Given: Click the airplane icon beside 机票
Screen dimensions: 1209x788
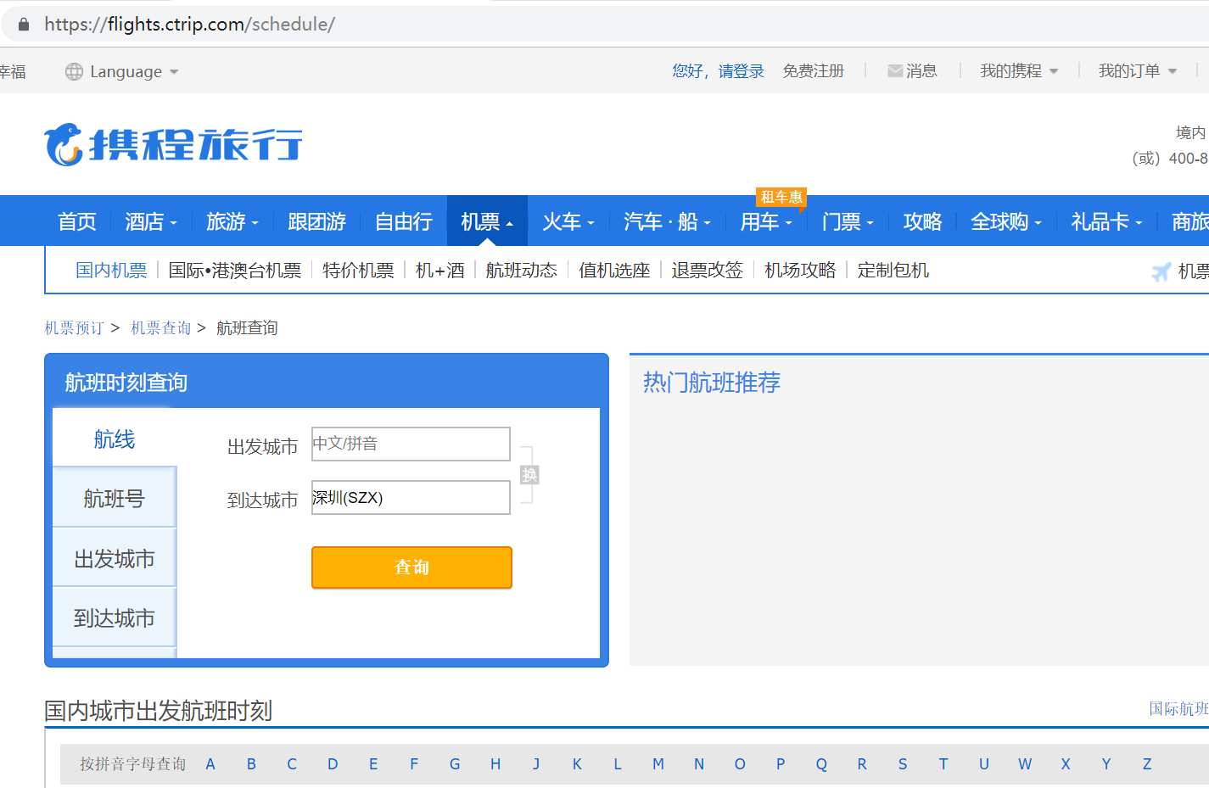Looking at the screenshot, I should (x=1161, y=271).
